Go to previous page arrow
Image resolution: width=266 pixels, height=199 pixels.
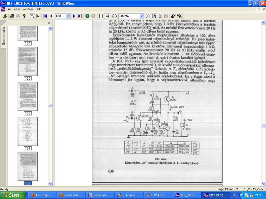click(51, 16)
